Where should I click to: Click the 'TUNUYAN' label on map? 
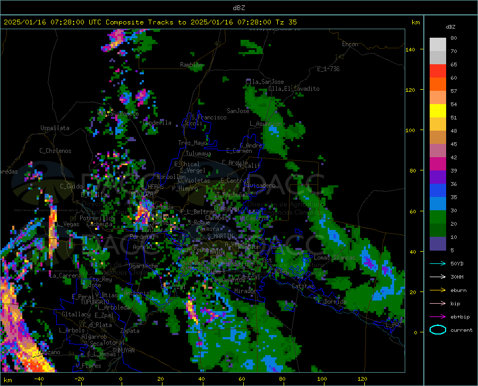(123, 350)
